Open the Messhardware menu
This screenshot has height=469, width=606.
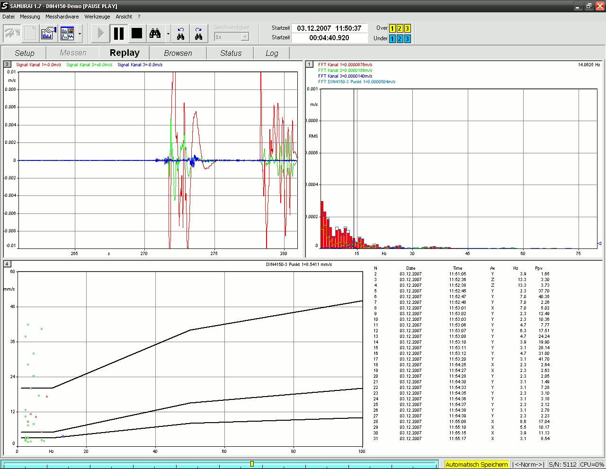[62, 17]
